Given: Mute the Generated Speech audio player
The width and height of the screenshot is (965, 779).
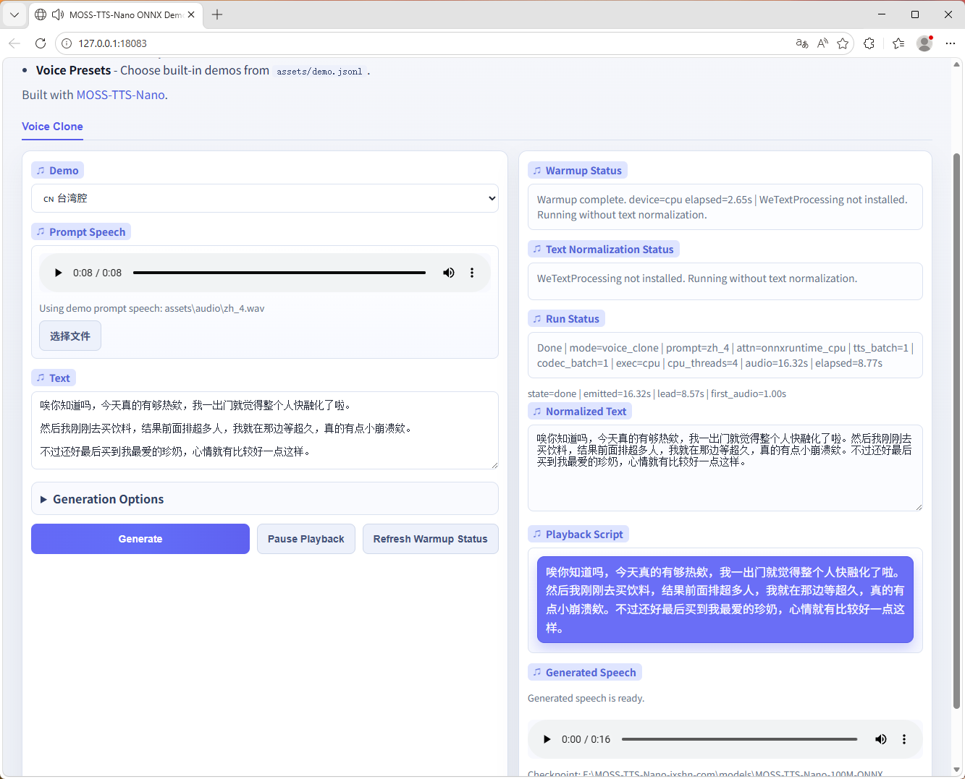Looking at the screenshot, I should click(x=880, y=739).
